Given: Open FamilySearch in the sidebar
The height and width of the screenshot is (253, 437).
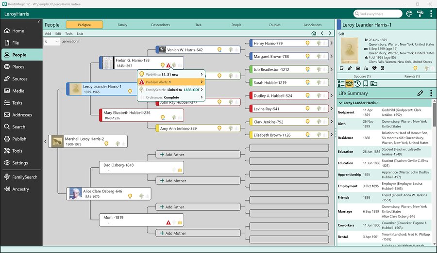Looking at the screenshot, I should tap(22, 177).
